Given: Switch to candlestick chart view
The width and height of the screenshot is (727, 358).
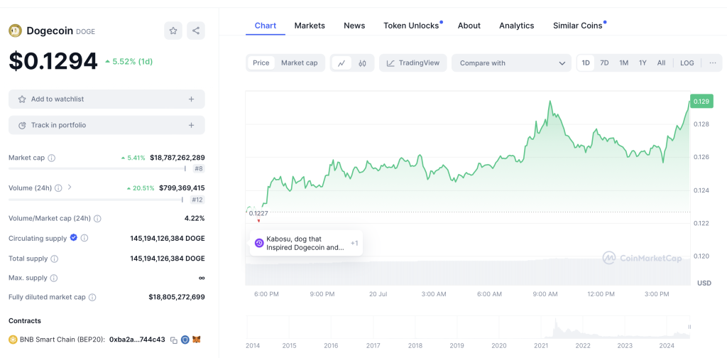Looking at the screenshot, I should click(362, 63).
